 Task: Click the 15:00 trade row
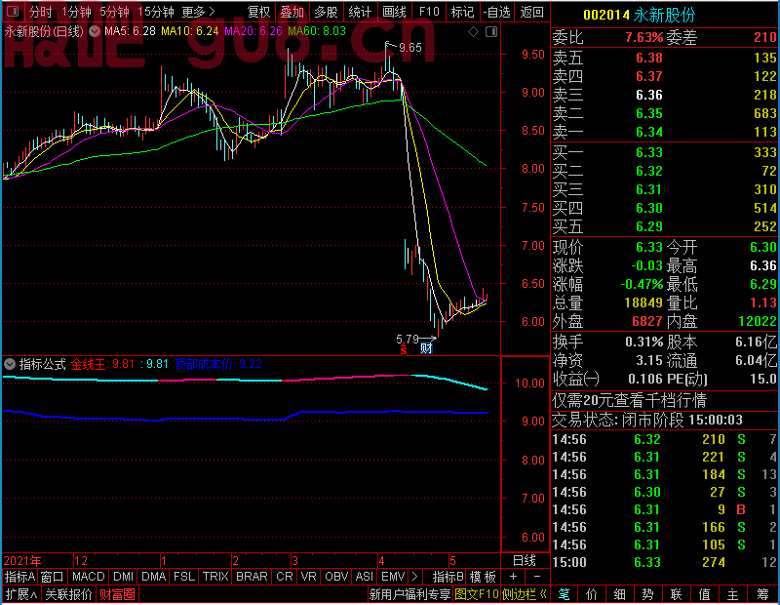tap(664, 562)
